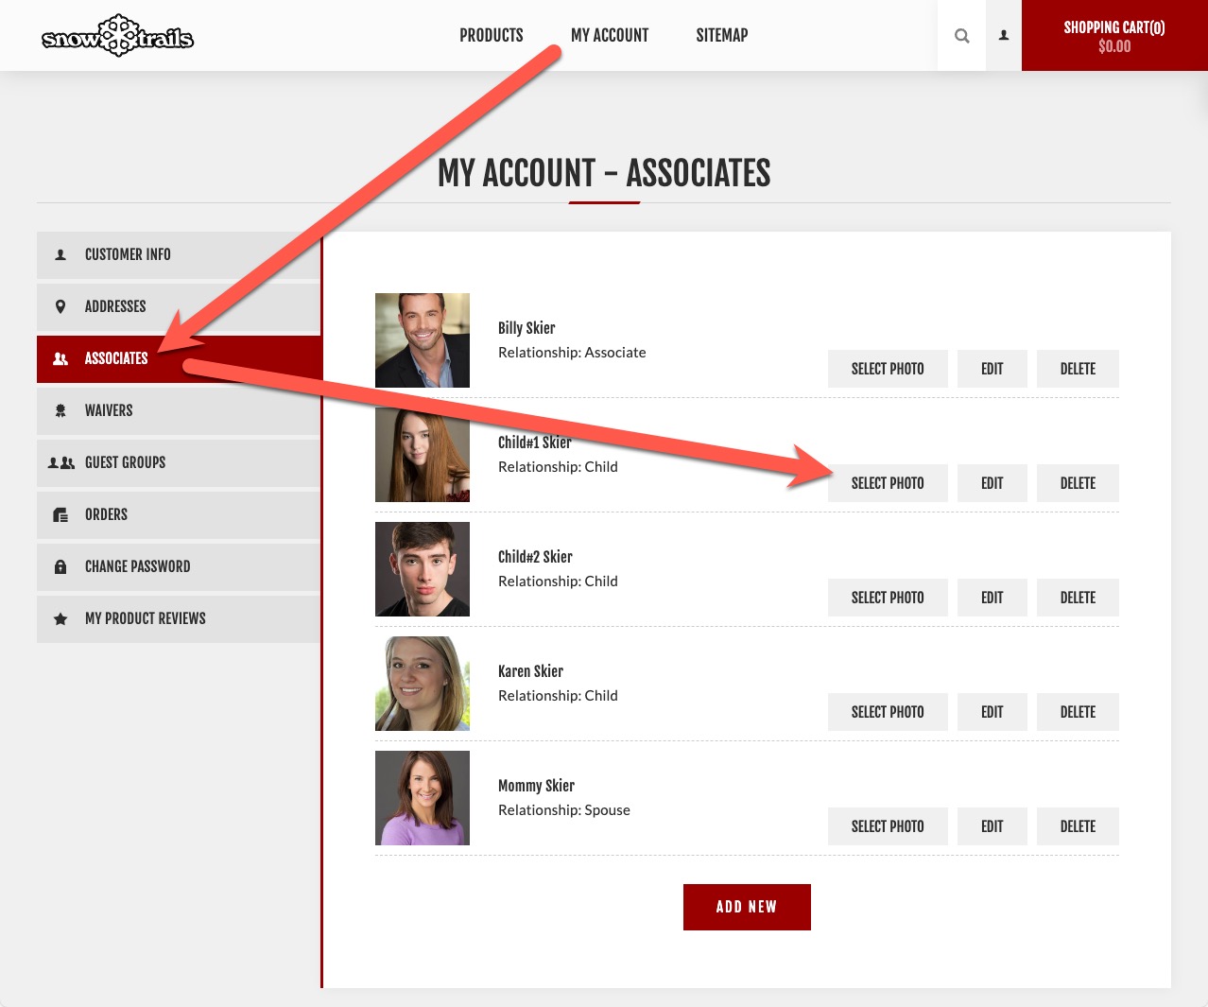
Task: Open the Orders section in sidebar
Action: [x=106, y=515]
